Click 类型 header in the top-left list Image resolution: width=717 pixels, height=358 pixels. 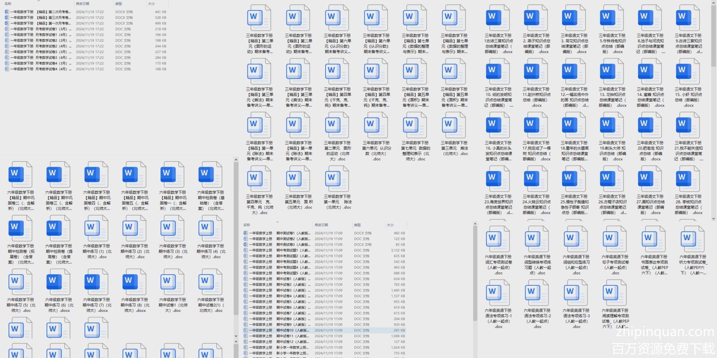click(119, 4)
